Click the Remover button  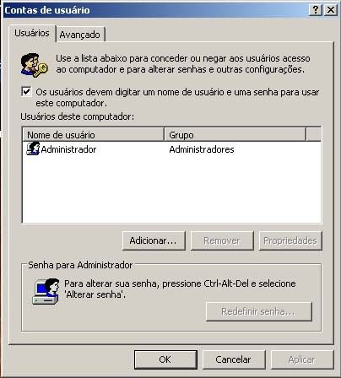(222, 240)
